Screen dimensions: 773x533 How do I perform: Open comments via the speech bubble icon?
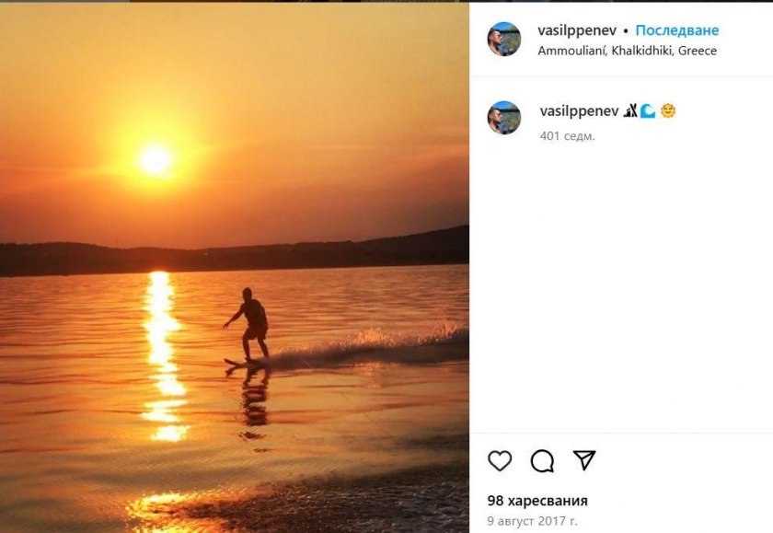pyautogui.click(x=542, y=460)
